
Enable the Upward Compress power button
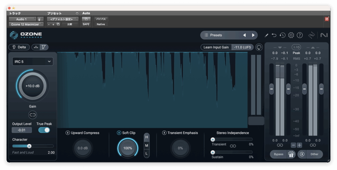pyautogui.click(x=67, y=133)
